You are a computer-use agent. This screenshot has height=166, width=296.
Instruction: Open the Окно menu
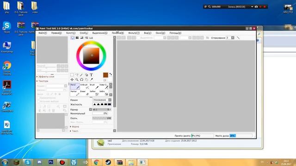(x=160, y=33)
